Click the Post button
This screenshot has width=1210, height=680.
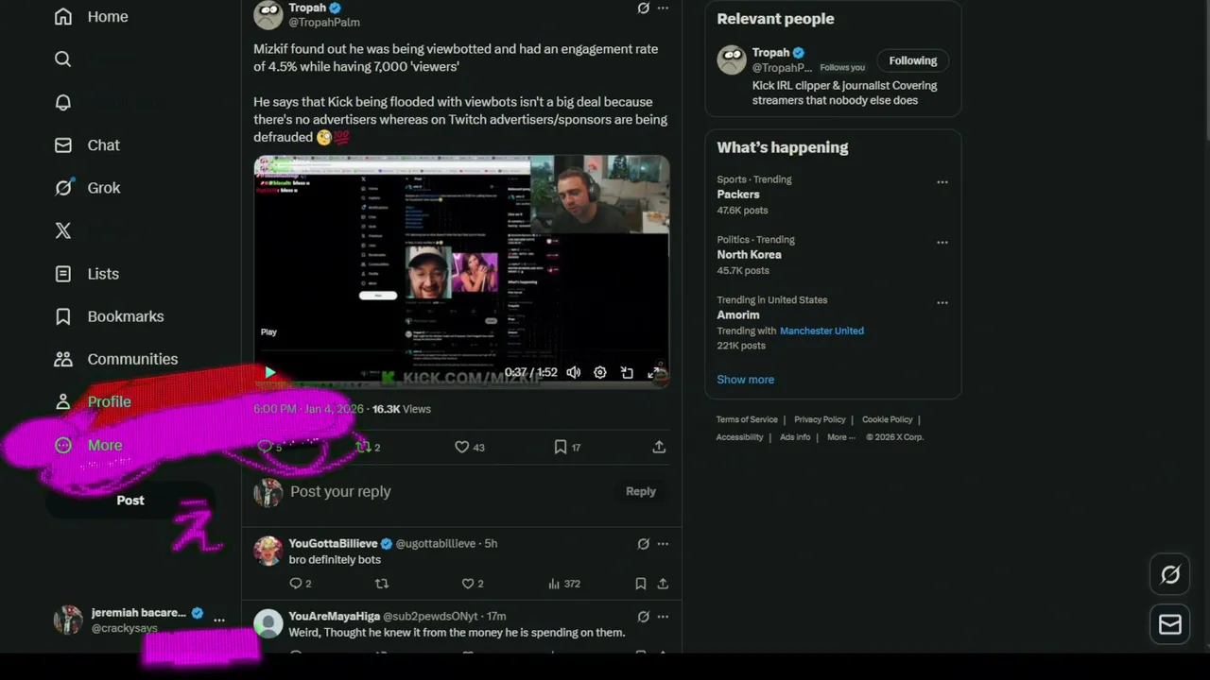pyautogui.click(x=130, y=501)
